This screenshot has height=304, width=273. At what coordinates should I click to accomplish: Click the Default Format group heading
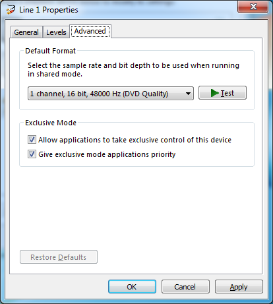point(50,51)
